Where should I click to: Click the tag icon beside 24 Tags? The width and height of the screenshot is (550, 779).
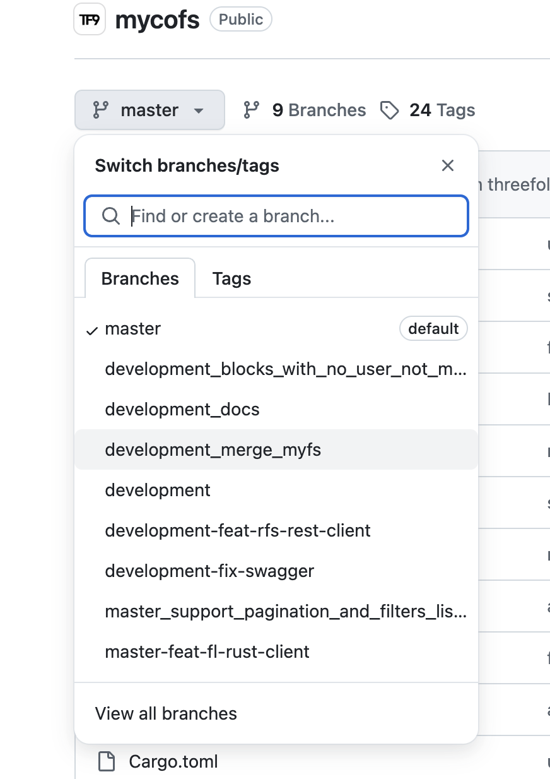(x=389, y=111)
